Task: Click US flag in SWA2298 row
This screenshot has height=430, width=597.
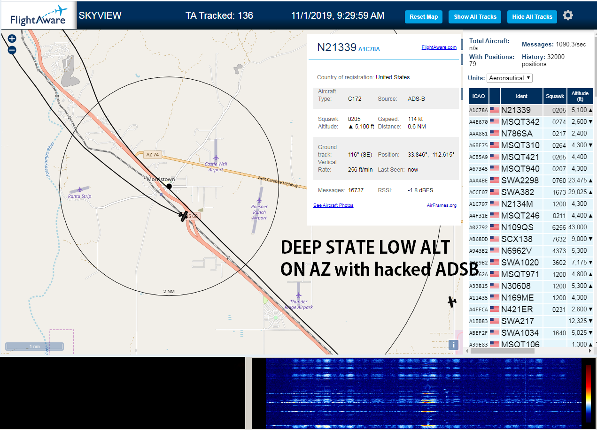Action: pos(495,180)
